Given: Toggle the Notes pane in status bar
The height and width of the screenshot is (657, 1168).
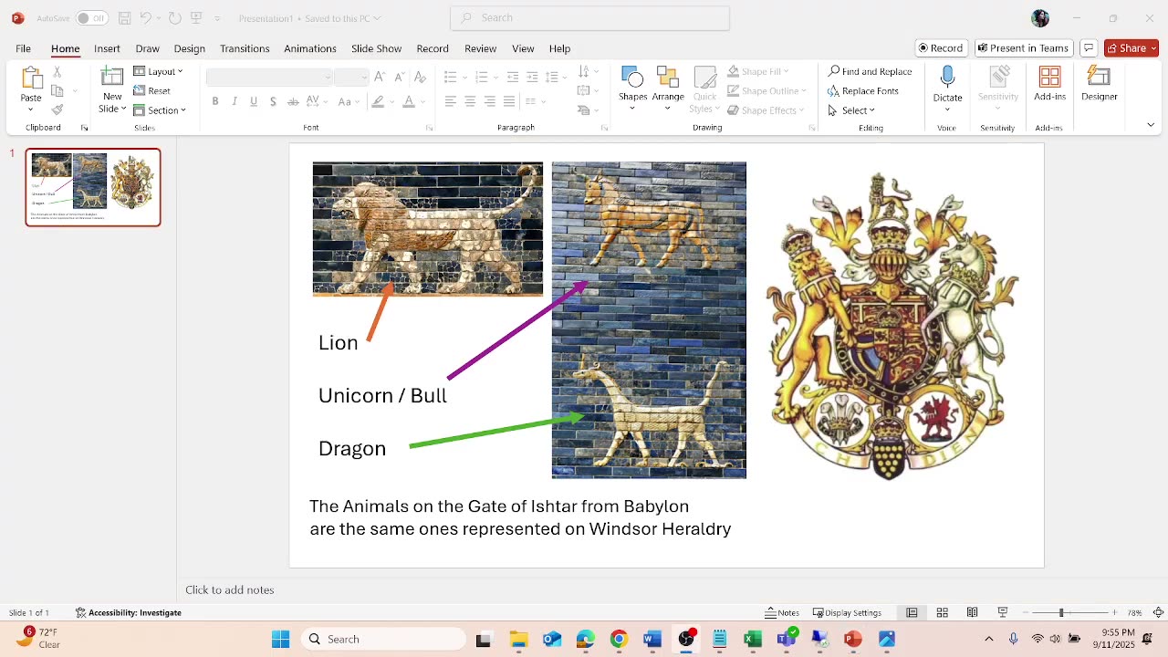Looking at the screenshot, I should pyautogui.click(x=782, y=613).
